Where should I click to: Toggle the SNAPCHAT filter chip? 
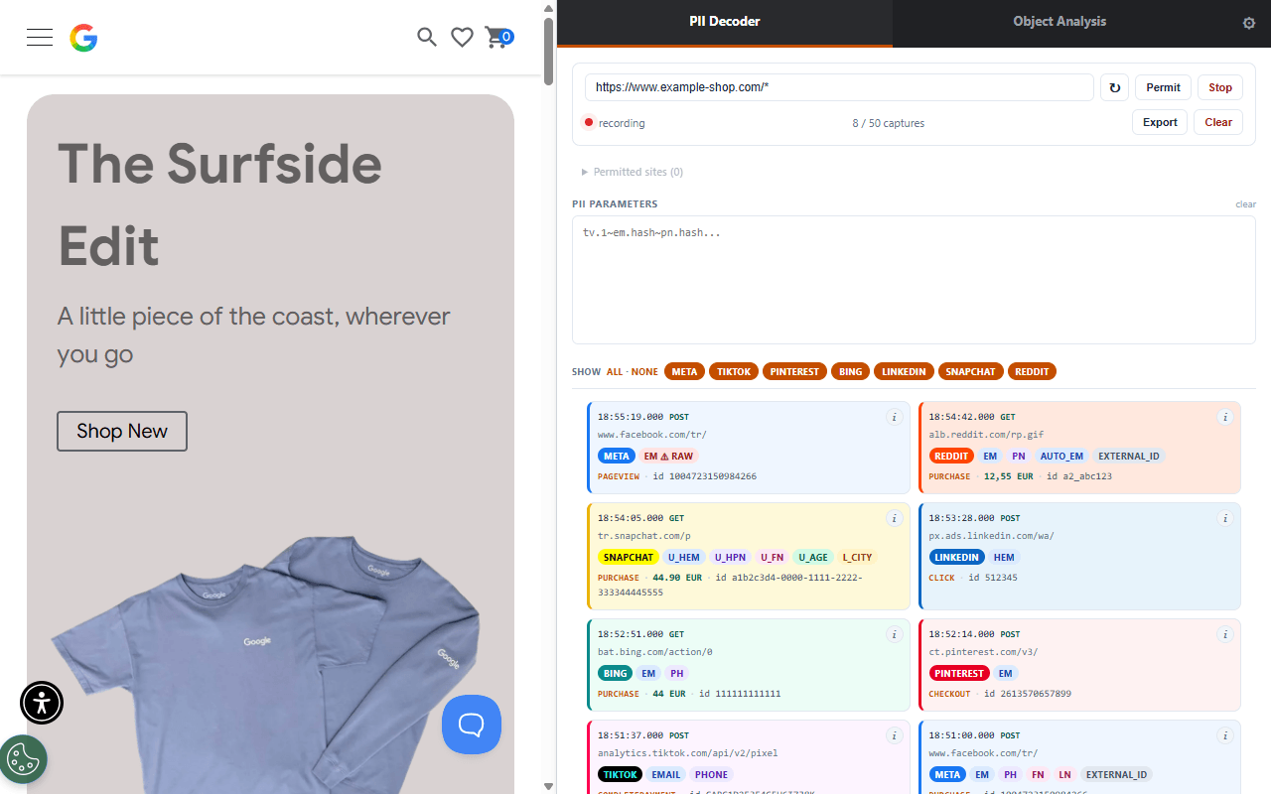(970, 371)
